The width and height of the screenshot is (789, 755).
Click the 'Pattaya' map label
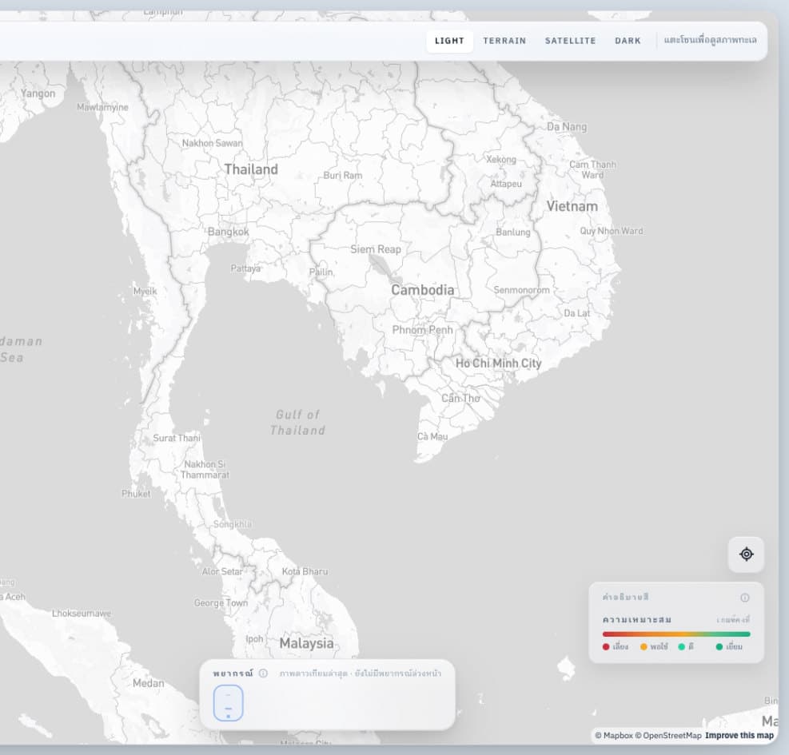click(x=245, y=268)
